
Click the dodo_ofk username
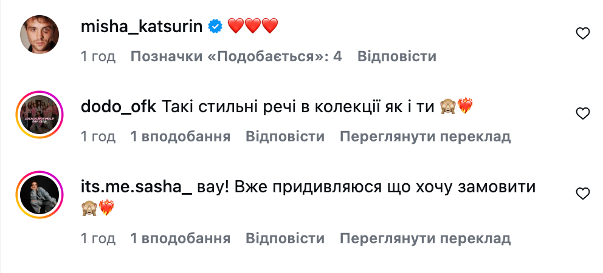[119, 107]
